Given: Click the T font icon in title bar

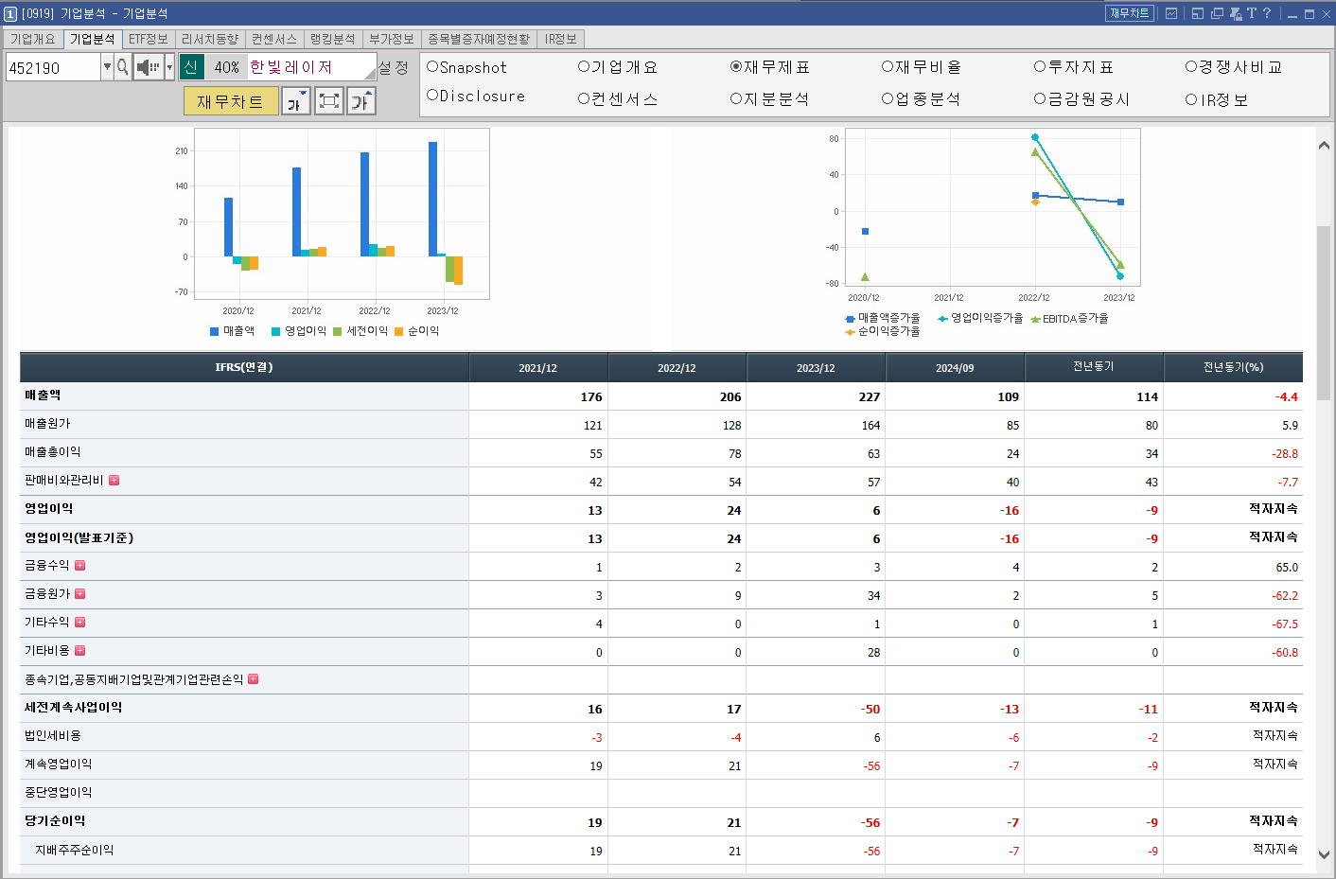Looking at the screenshot, I should point(1251,13).
